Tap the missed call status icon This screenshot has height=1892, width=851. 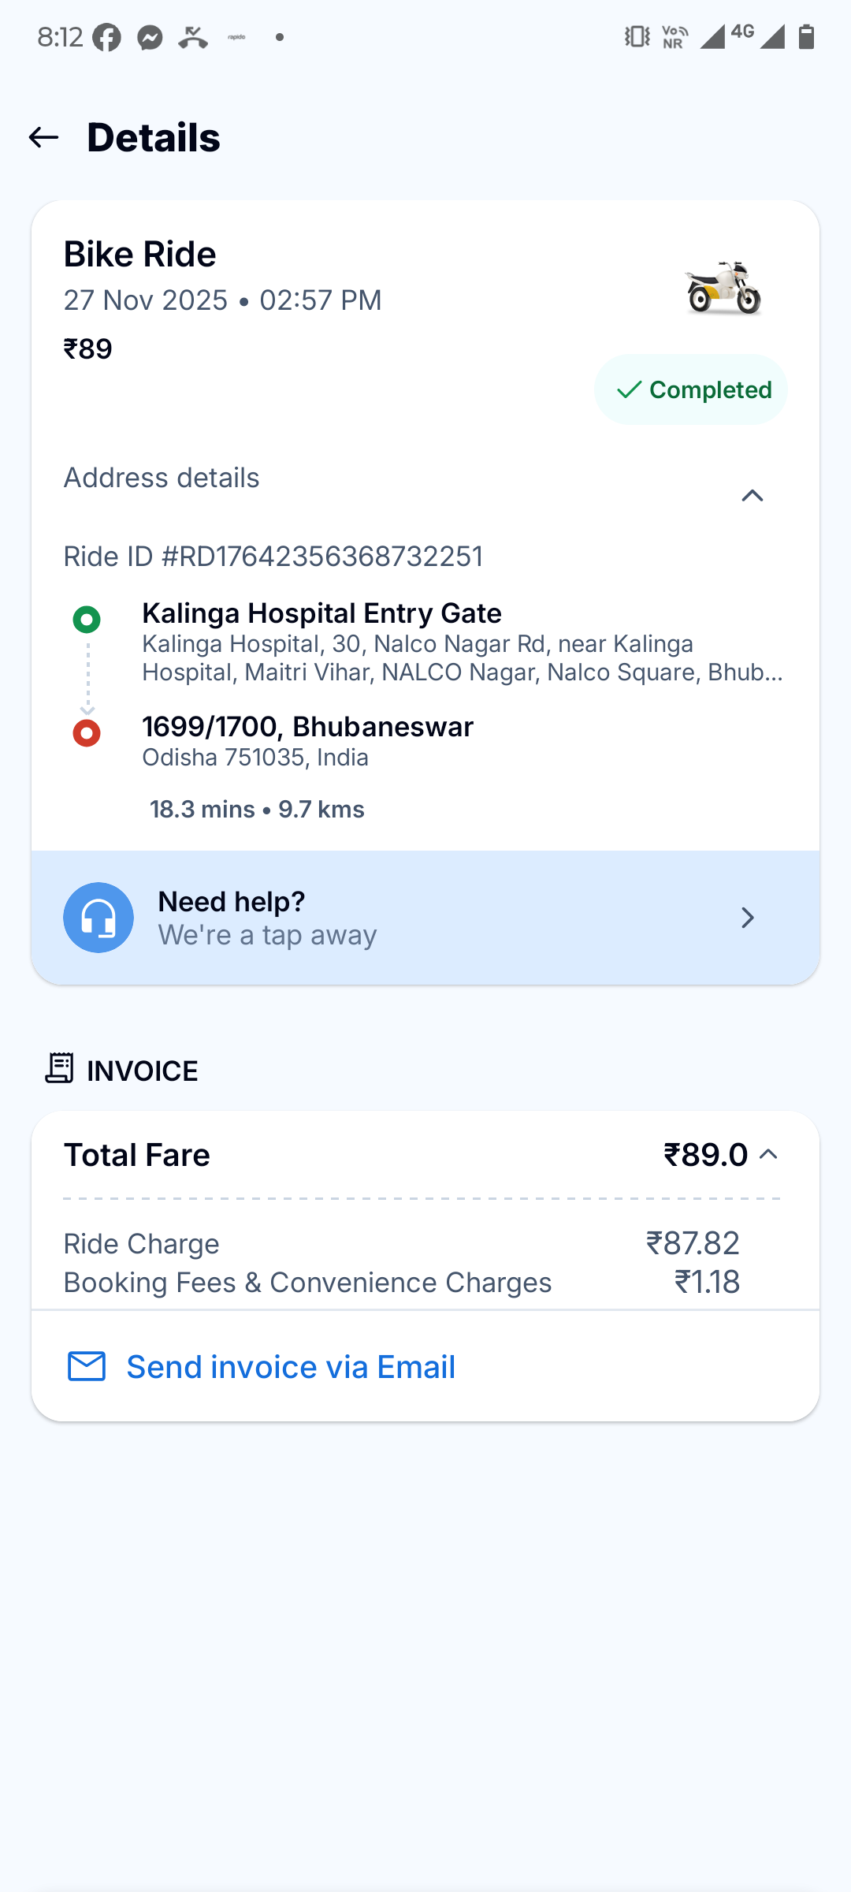click(x=192, y=37)
